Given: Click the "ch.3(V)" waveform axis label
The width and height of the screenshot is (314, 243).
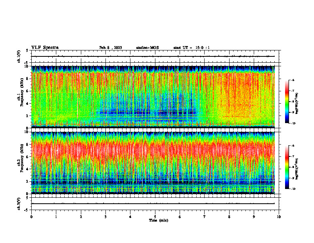Looking at the screenshot, I should coord(19,204).
